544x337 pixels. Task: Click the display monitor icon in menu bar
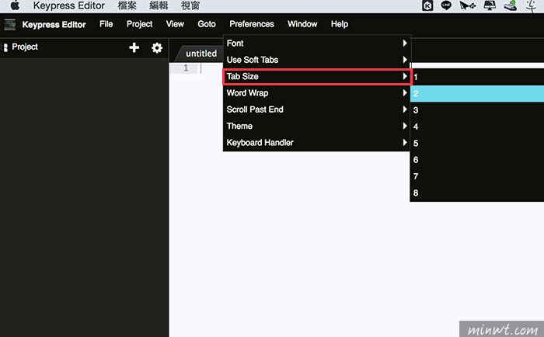(490, 5)
